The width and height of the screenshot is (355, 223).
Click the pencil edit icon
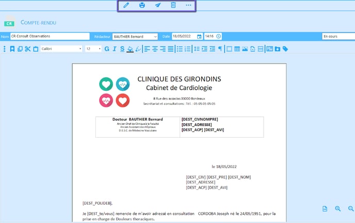click(126, 5)
